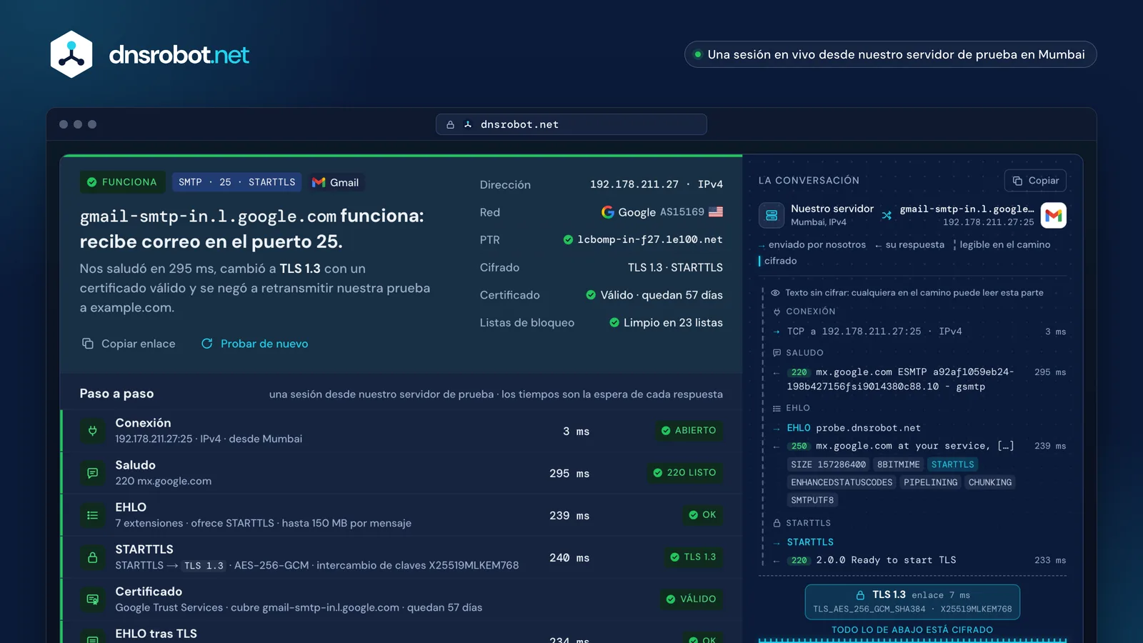Click the Conexión plug icon
The image size is (1143, 643).
click(93, 431)
